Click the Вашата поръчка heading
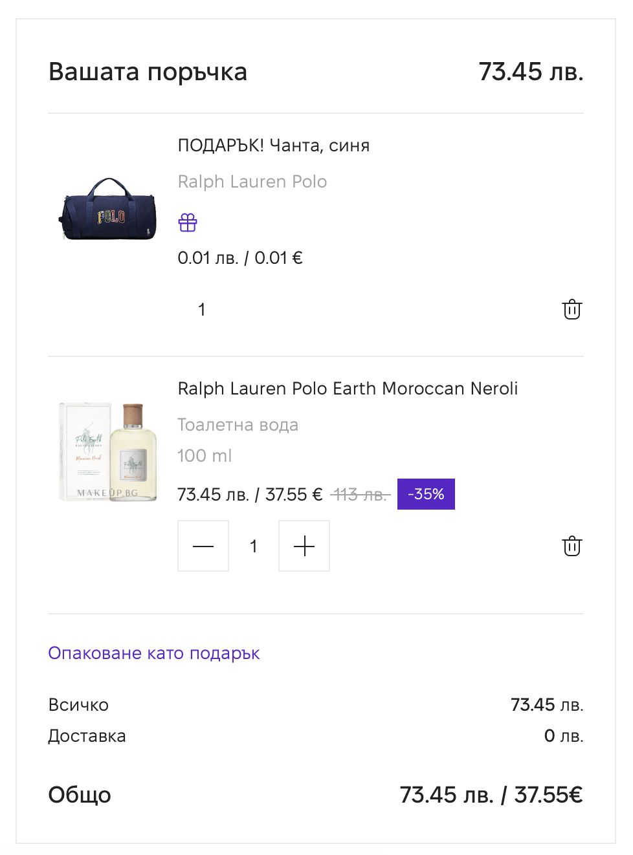Viewport: 633px width, 855px height. pyautogui.click(x=148, y=72)
